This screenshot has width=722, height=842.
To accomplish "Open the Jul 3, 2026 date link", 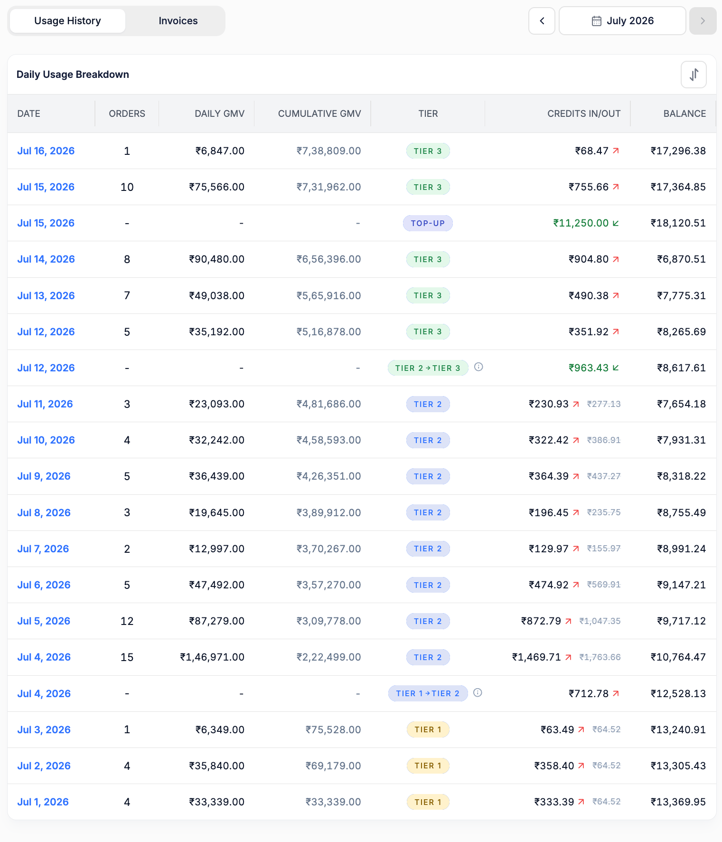I will pyautogui.click(x=44, y=729).
